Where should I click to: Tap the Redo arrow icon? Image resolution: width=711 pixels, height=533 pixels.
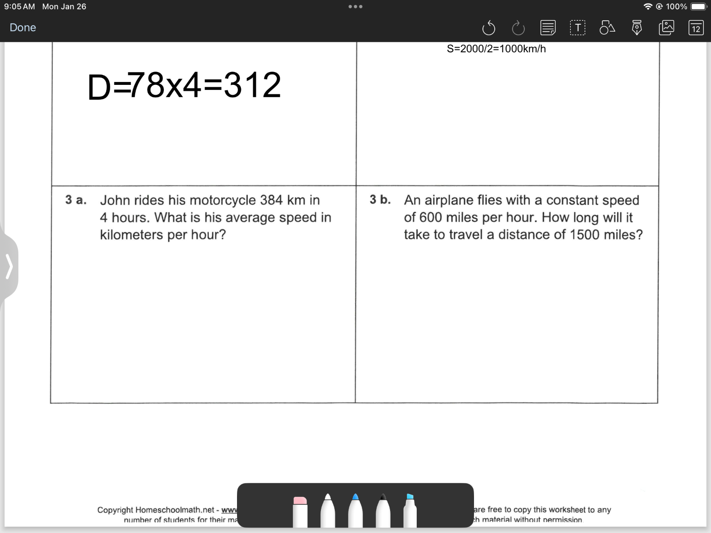518,28
